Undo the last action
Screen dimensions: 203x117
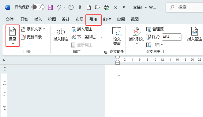[59, 7]
